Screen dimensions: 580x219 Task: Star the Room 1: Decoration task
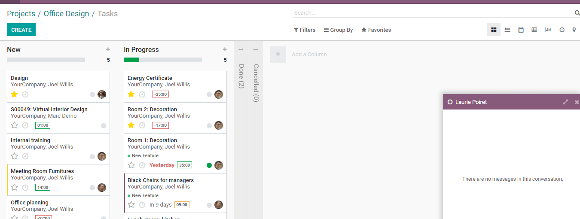pos(131,165)
